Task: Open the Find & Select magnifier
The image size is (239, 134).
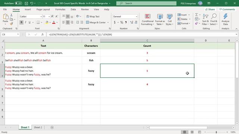Action: click(x=214, y=16)
